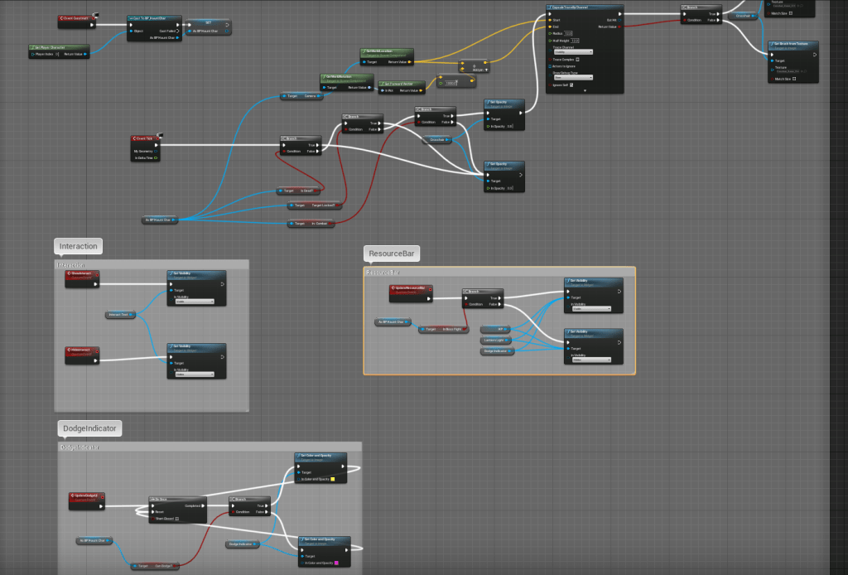Screen dimensions: 848x575
Task: Click the Interact Text variable node
Action: (119, 315)
